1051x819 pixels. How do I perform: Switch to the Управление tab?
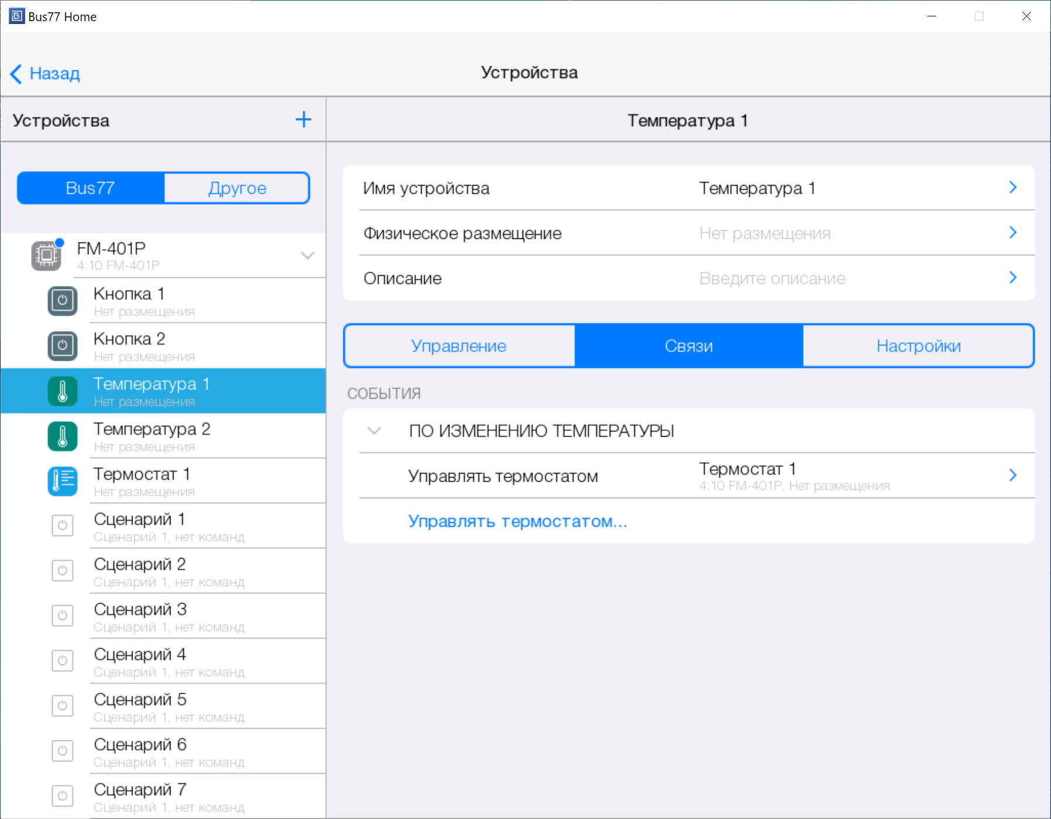point(459,346)
